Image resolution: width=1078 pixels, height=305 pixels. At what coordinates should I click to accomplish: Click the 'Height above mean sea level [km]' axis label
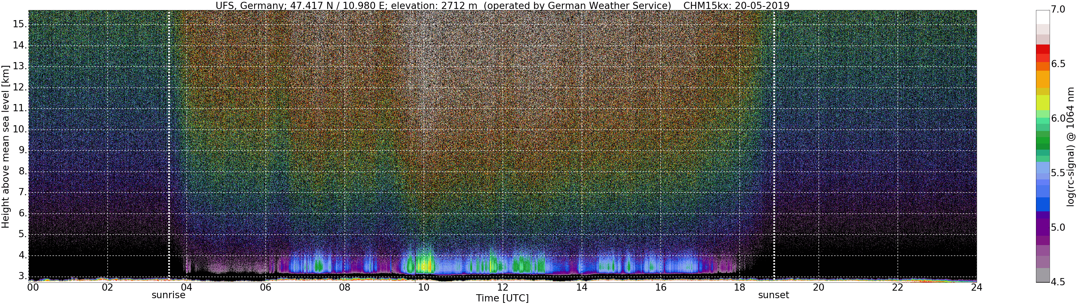pyautogui.click(x=5, y=146)
